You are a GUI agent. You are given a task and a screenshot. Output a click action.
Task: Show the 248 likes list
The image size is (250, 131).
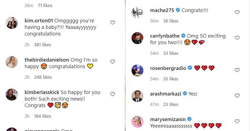pyautogui.click(x=42, y=77)
